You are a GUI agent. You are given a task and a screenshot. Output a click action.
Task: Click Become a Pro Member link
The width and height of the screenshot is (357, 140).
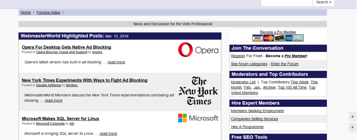click(278, 32)
